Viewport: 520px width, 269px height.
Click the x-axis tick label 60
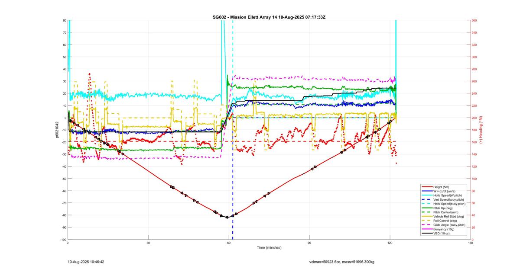coord(229,243)
